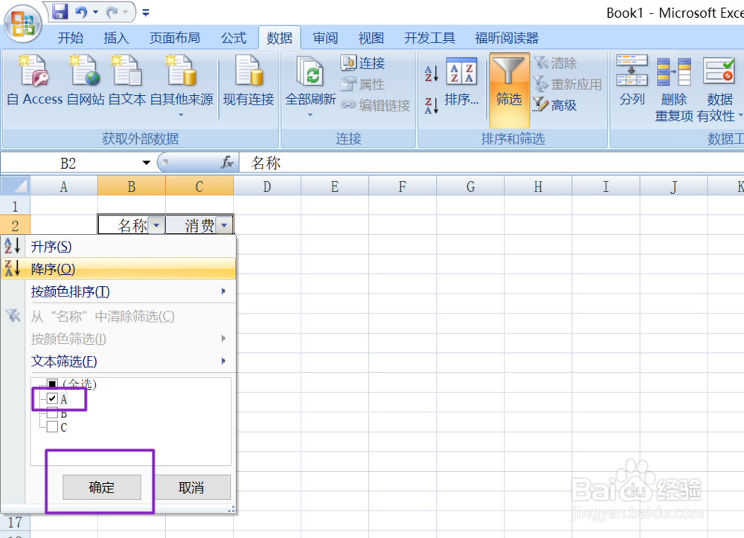744x538 pixels.
Task: Uncheck the A filter checkbox
Action: (51, 398)
